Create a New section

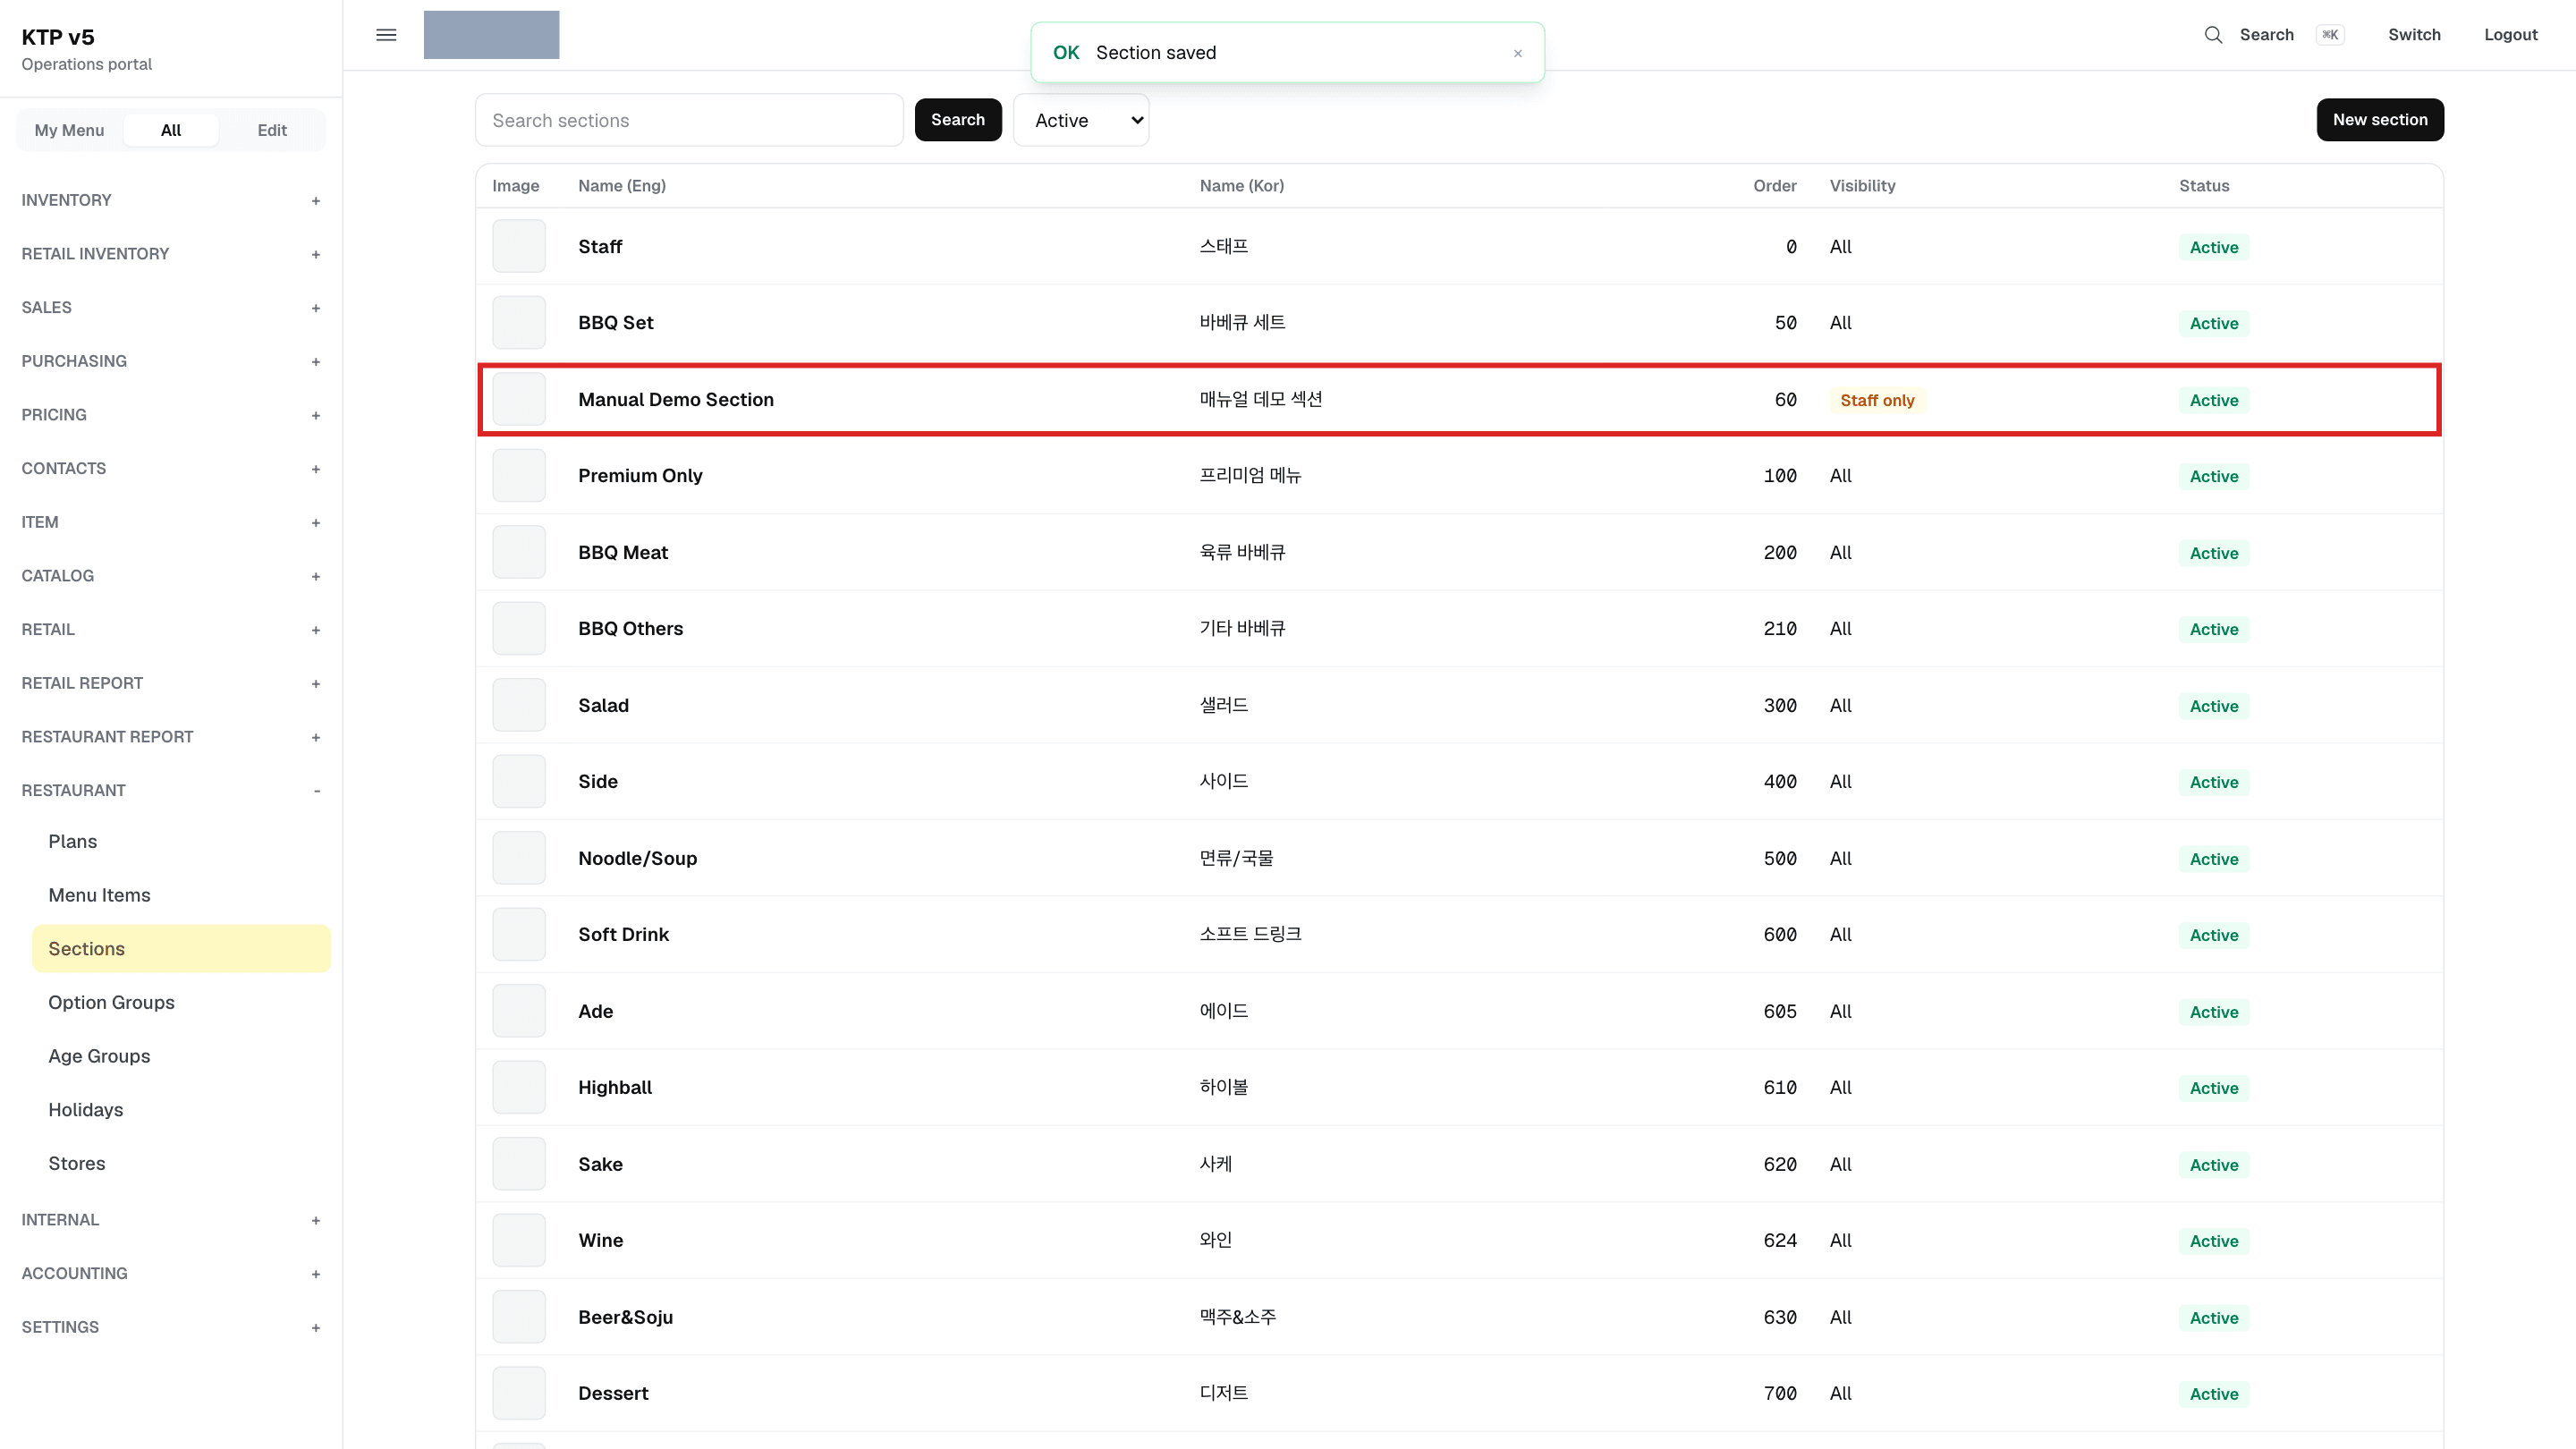click(2380, 120)
